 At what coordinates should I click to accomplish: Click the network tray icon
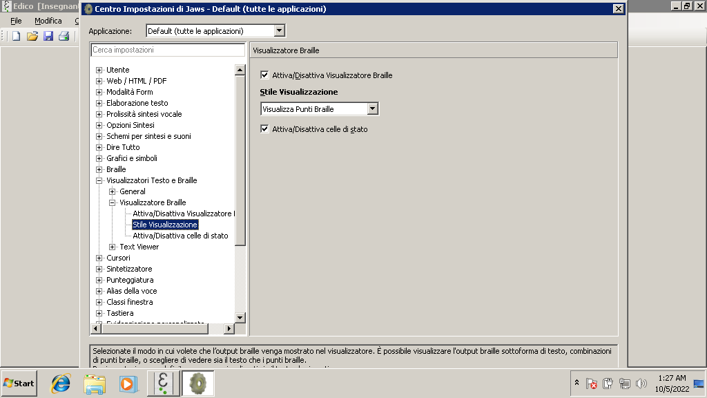624,383
